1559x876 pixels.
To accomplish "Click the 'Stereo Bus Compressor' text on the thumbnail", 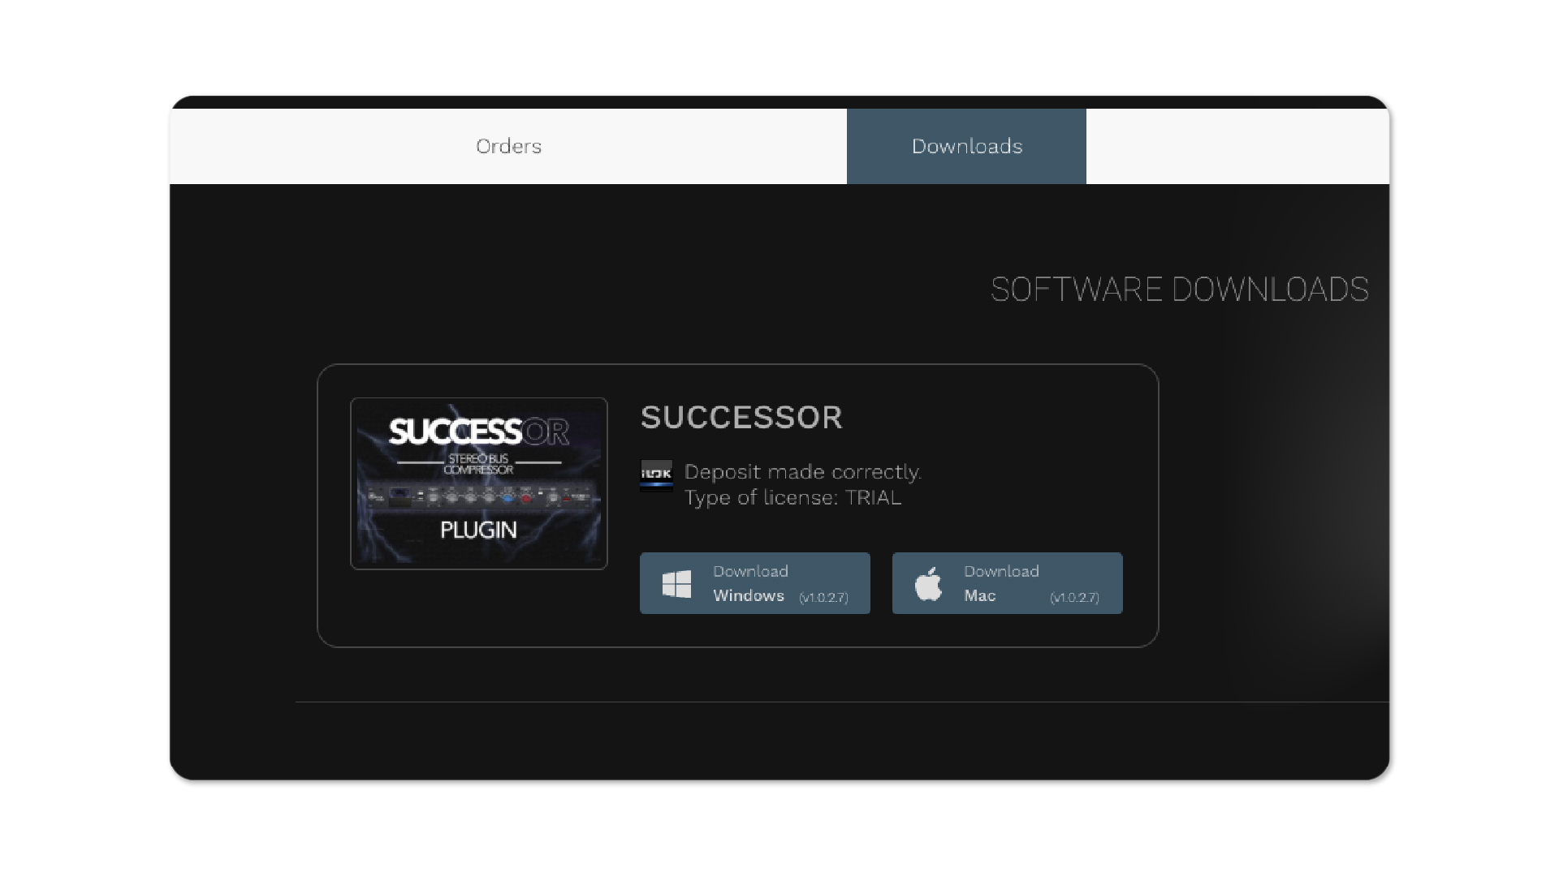I will (x=478, y=464).
